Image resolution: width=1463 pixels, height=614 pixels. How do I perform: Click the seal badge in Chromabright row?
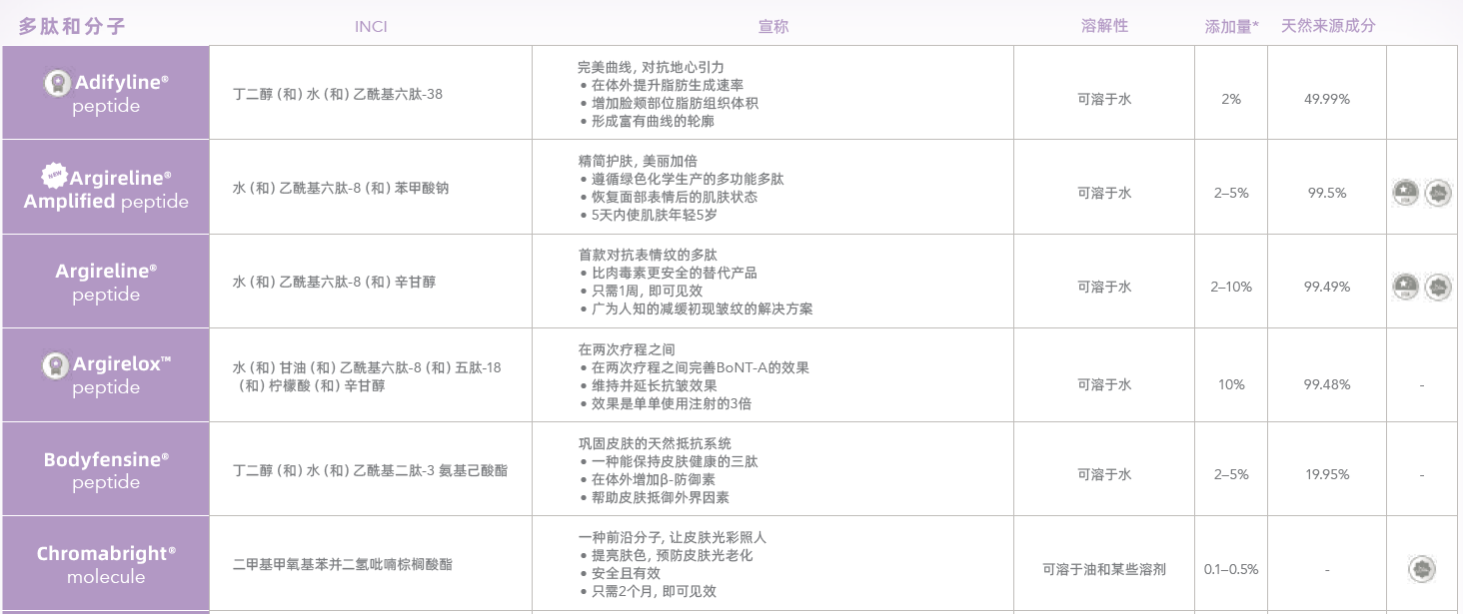(x=1422, y=569)
